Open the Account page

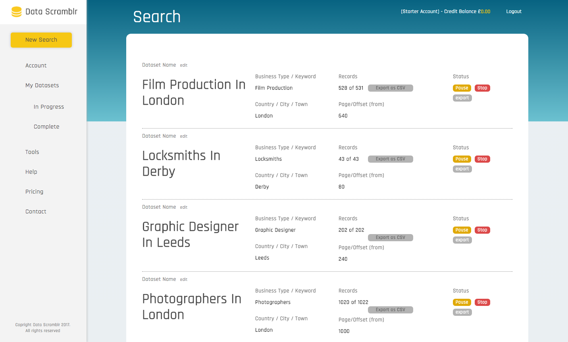tap(36, 65)
